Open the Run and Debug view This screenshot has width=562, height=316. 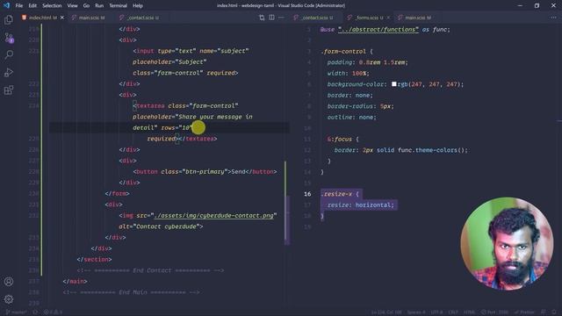[9, 72]
